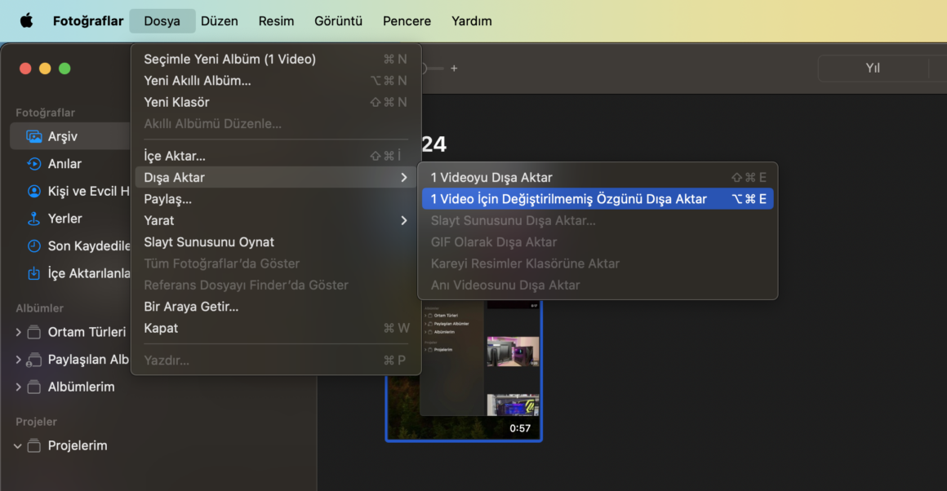Viewport: 947px width, 491px height.
Task: Expand the Paylaşılan Albümler group
Action: [x=18, y=360]
